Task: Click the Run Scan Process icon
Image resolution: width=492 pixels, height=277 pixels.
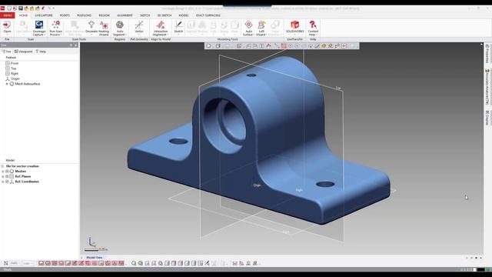Action: coord(55,25)
